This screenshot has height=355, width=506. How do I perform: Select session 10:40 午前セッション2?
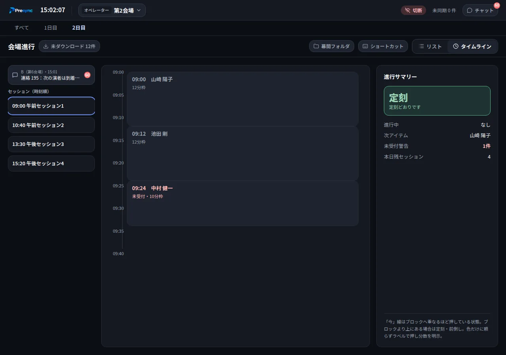point(51,125)
